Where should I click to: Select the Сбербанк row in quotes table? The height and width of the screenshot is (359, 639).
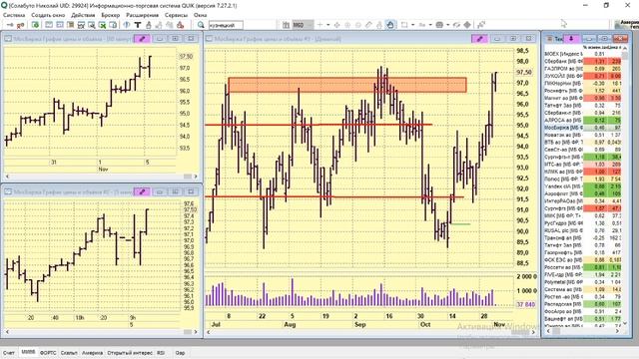[583, 61]
